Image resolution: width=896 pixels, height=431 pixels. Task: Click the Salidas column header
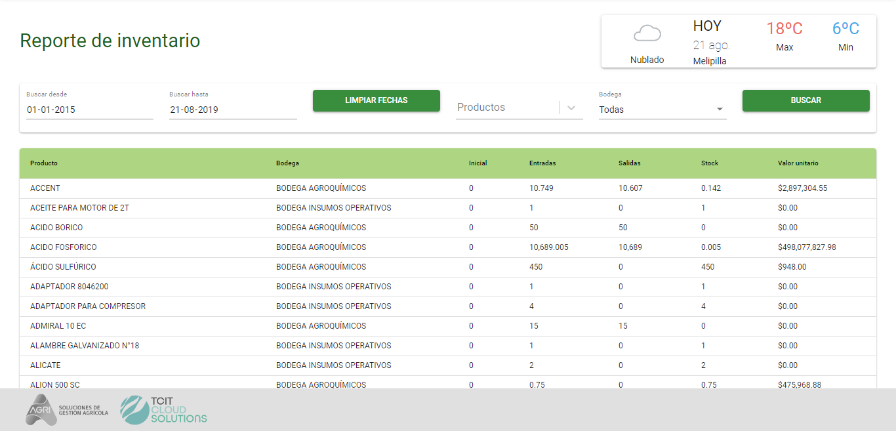point(630,163)
